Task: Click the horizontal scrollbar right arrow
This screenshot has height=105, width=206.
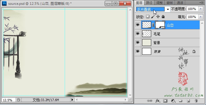Action: pos(126,100)
